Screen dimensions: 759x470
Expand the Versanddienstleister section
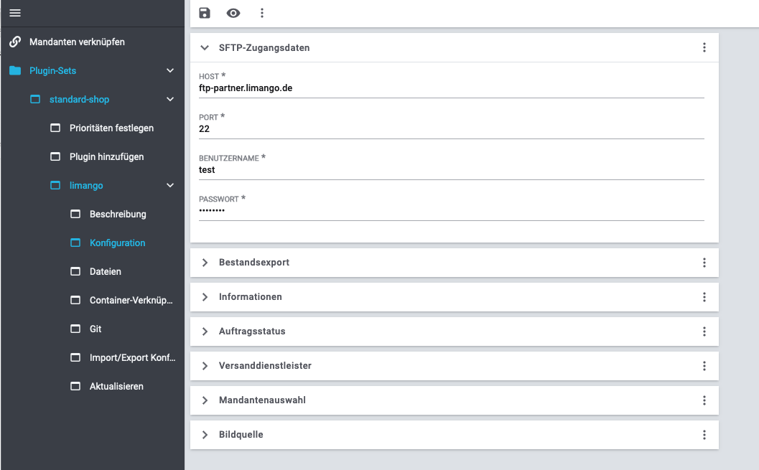[205, 366]
